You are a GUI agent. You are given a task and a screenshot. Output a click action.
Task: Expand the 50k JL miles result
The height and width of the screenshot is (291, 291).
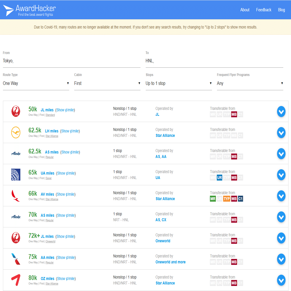tap(281, 112)
